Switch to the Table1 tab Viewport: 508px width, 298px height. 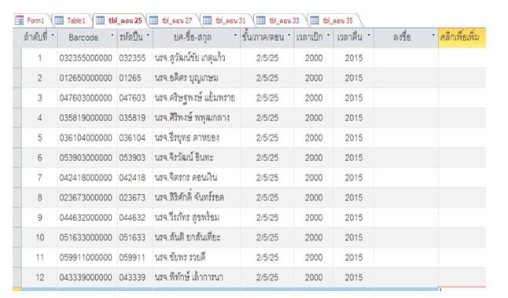[72, 20]
